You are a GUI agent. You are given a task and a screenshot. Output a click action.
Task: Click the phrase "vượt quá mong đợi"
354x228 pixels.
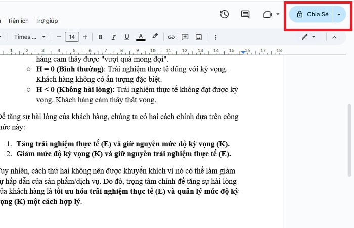[134, 59]
